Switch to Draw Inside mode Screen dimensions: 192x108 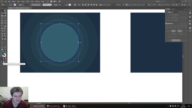pos(5,61)
